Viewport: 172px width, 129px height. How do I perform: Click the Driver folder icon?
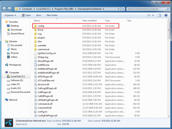click(x=35, y=30)
